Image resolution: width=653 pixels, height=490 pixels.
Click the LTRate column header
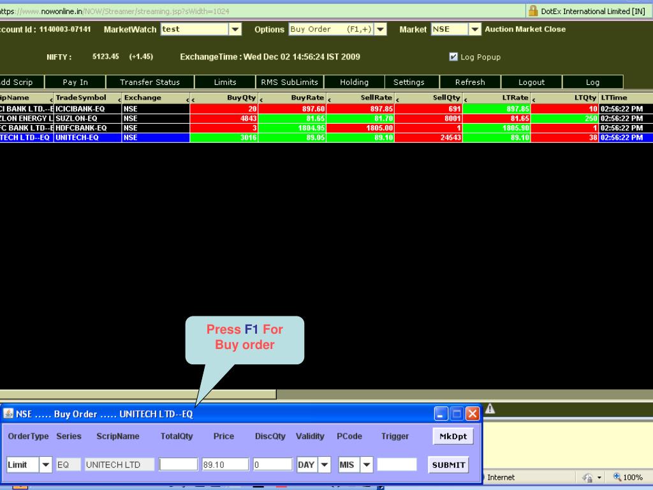[497, 98]
